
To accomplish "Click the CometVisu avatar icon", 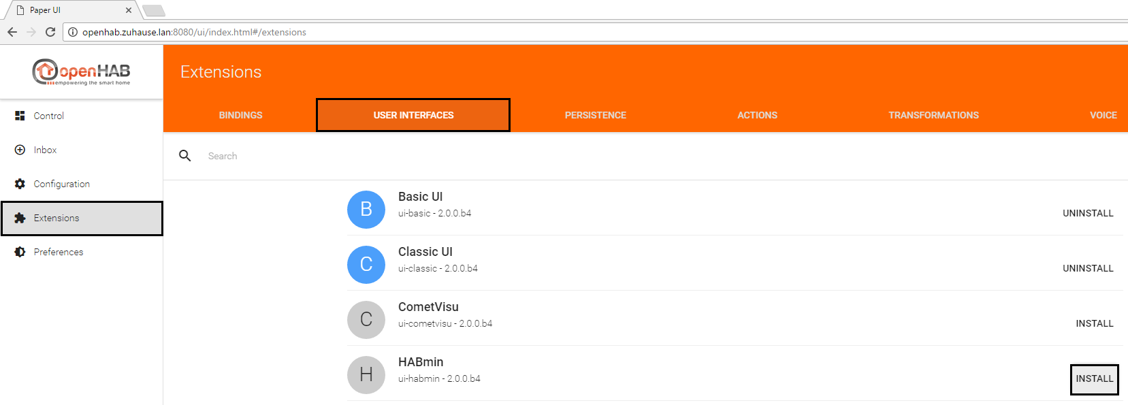I will point(366,320).
